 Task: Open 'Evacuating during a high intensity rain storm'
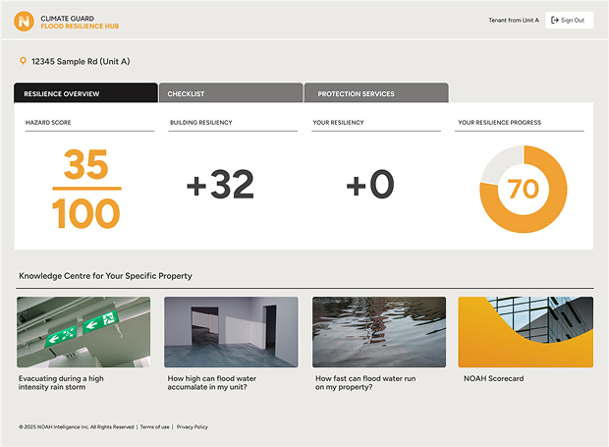61,382
